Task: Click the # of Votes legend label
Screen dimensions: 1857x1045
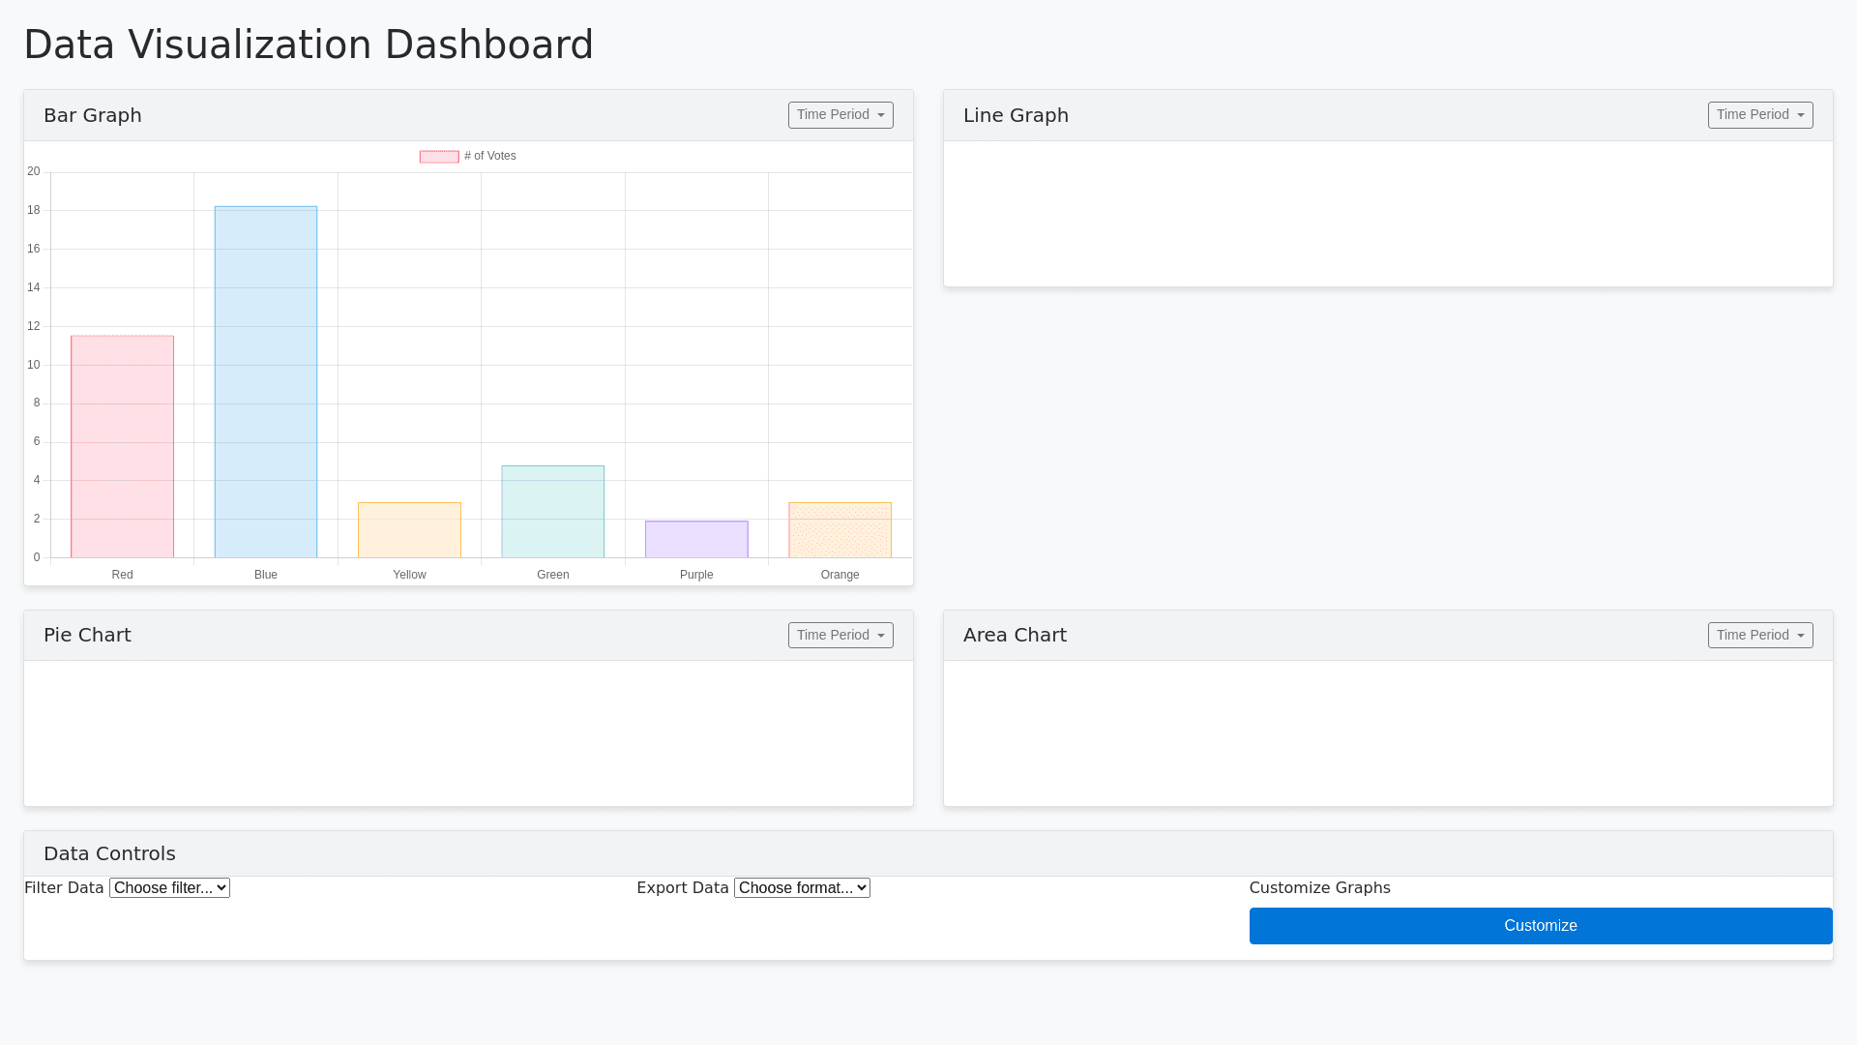Action: click(490, 156)
